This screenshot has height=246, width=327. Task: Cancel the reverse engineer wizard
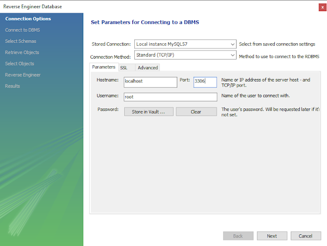point(306,236)
